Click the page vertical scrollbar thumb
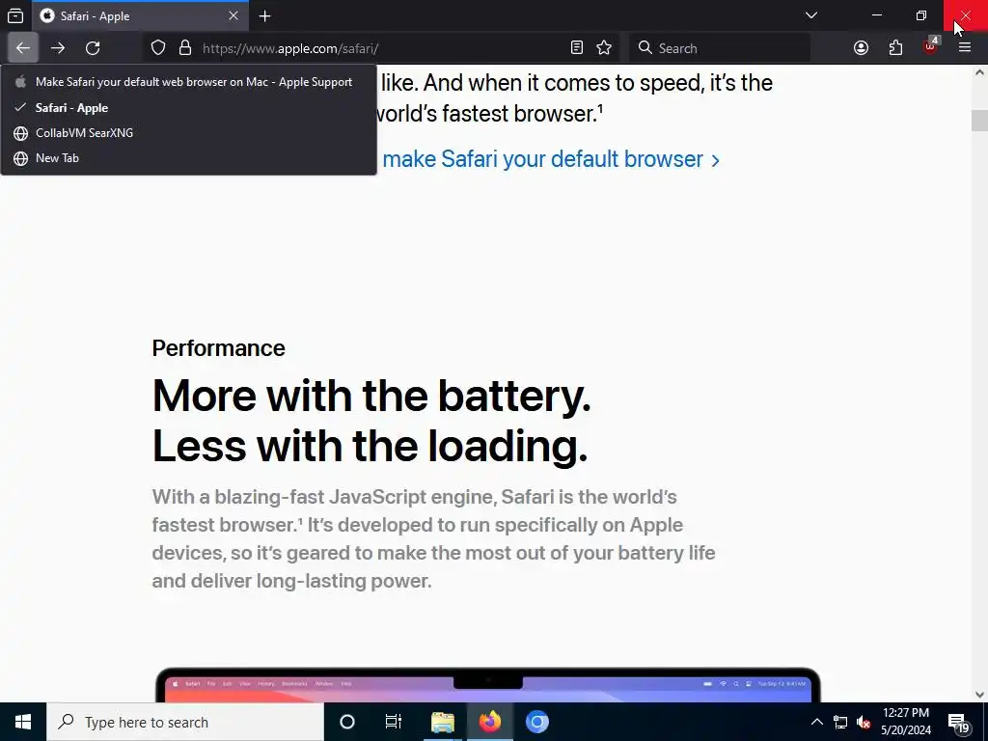This screenshot has height=741, width=988. 979,121
